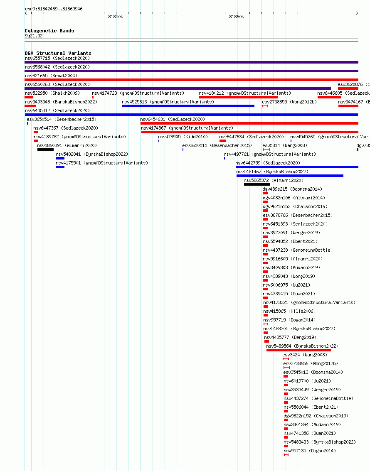Open nsv5916605 (Almarri2020) variant

point(292,259)
